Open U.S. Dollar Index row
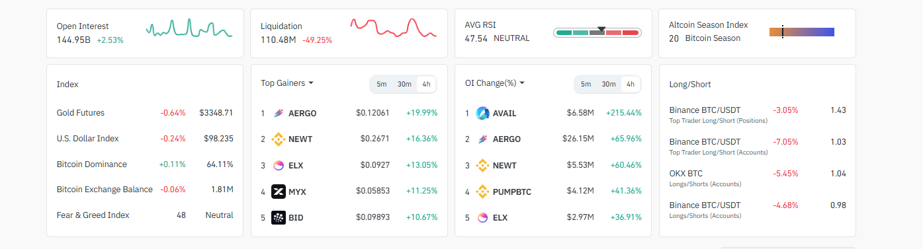The height and width of the screenshot is (249, 923). click(145, 139)
